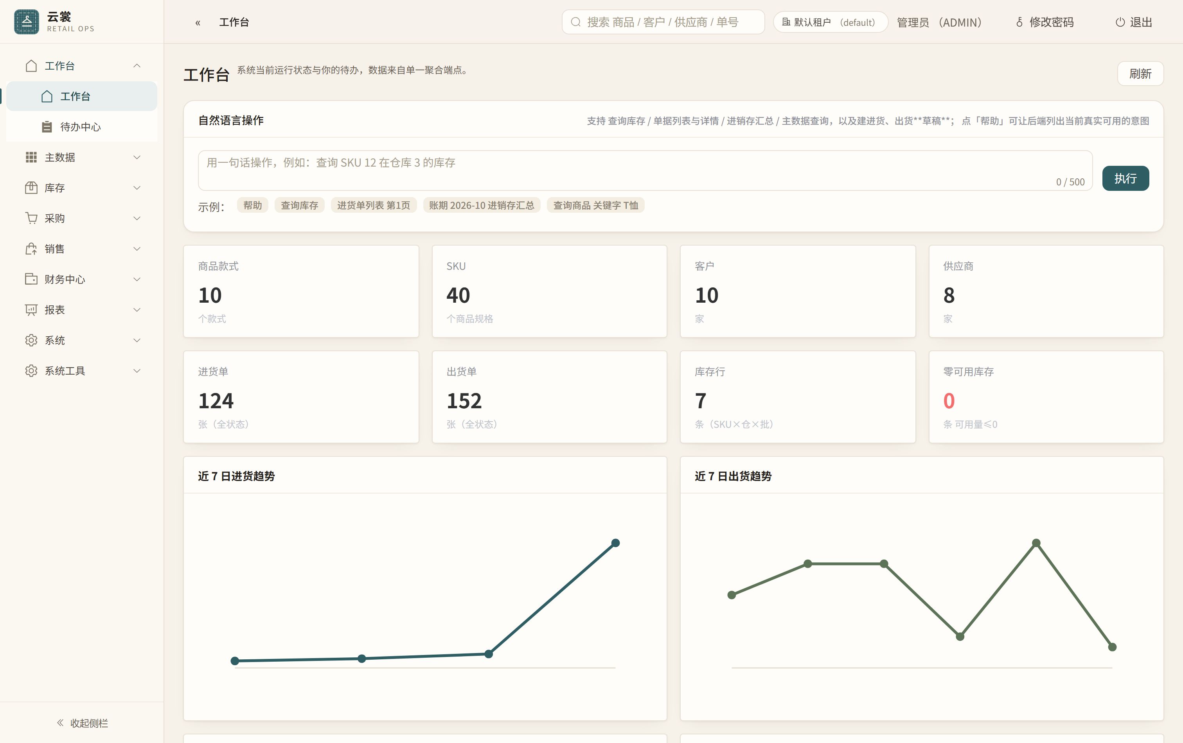The height and width of the screenshot is (743, 1183).
Task: Open the 报表 menu label
Action: pyautogui.click(x=54, y=310)
